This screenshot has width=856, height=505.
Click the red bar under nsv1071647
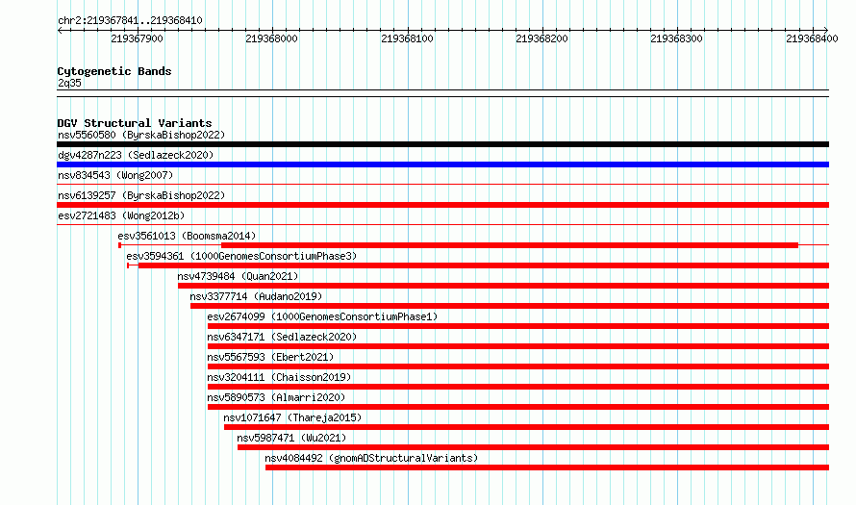[526, 427]
